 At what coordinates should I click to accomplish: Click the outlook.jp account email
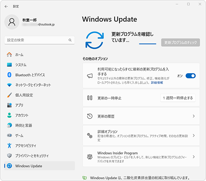point(38,24)
